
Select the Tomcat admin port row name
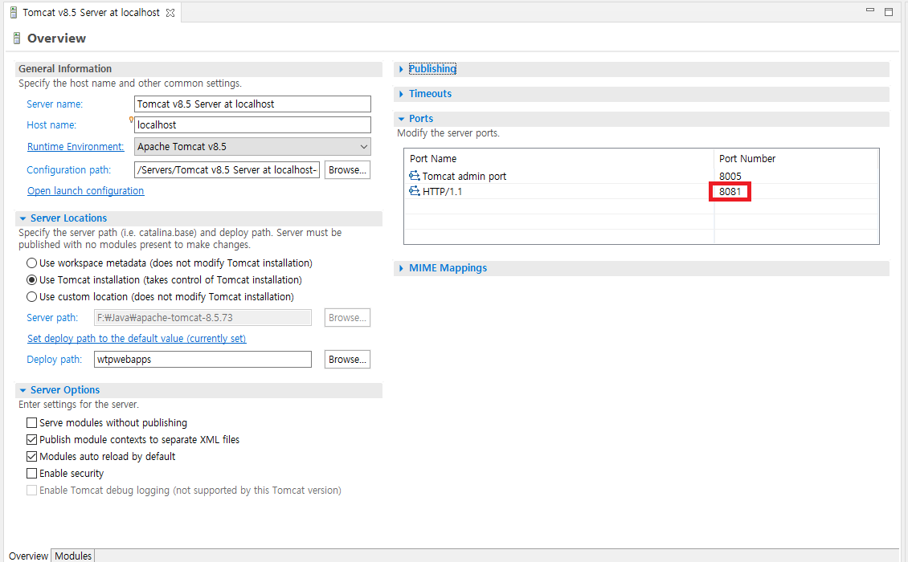[x=464, y=176]
